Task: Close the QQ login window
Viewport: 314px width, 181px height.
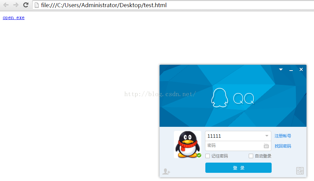Action: (301, 69)
